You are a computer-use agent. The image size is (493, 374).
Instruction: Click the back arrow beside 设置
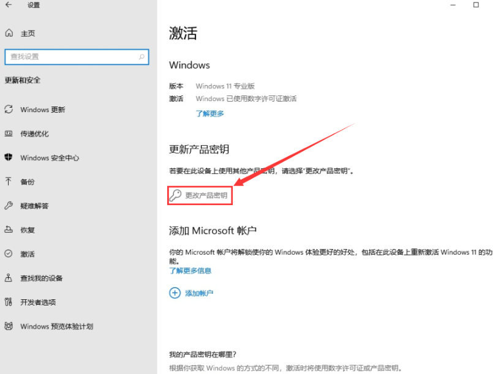tap(9, 6)
